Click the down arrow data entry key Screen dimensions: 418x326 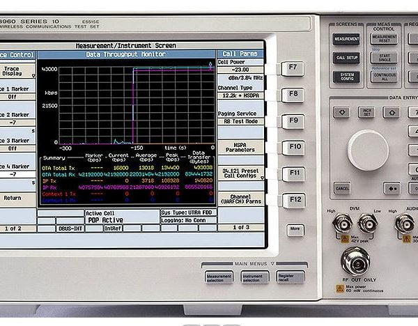[341, 112]
